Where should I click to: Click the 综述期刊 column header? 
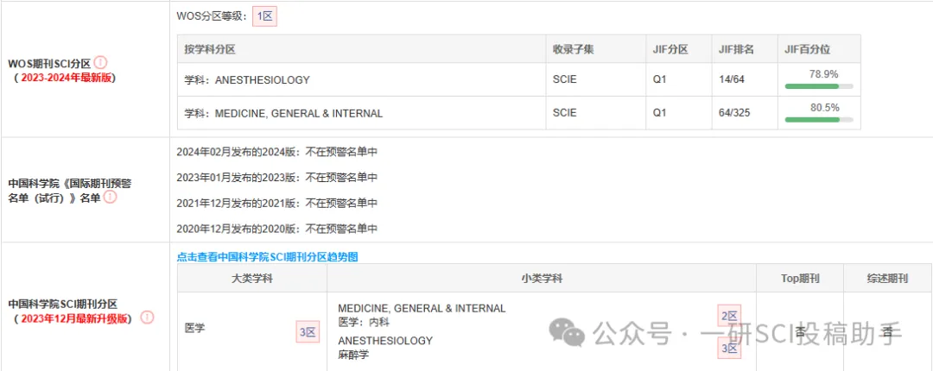(888, 278)
